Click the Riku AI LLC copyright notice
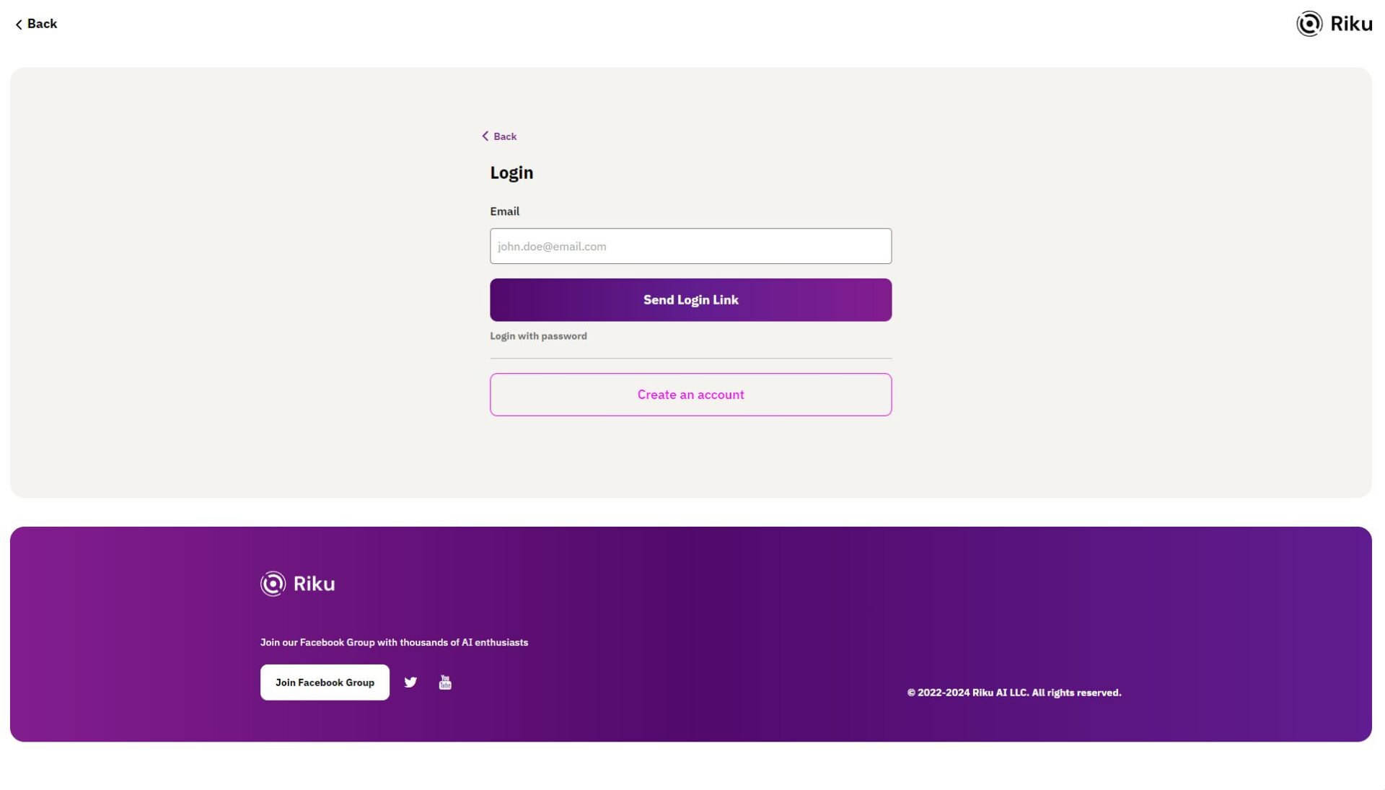The image size is (1385, 790). (x=1014, y=693)
